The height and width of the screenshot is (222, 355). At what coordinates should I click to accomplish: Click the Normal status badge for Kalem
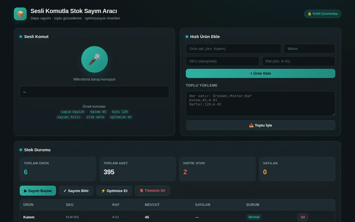[254, 217]
